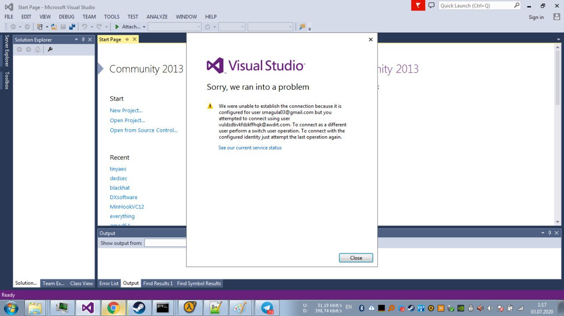Open the Output panel window position dropdown
Screen dimensions: 564x316
pyautogui.click(x=543, y=233)
